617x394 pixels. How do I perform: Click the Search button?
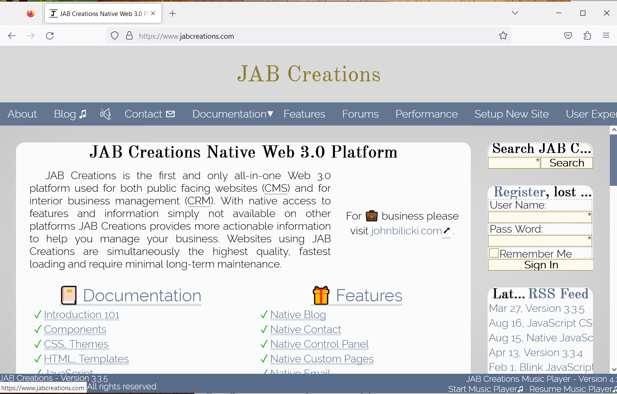(x=567, y=163)
